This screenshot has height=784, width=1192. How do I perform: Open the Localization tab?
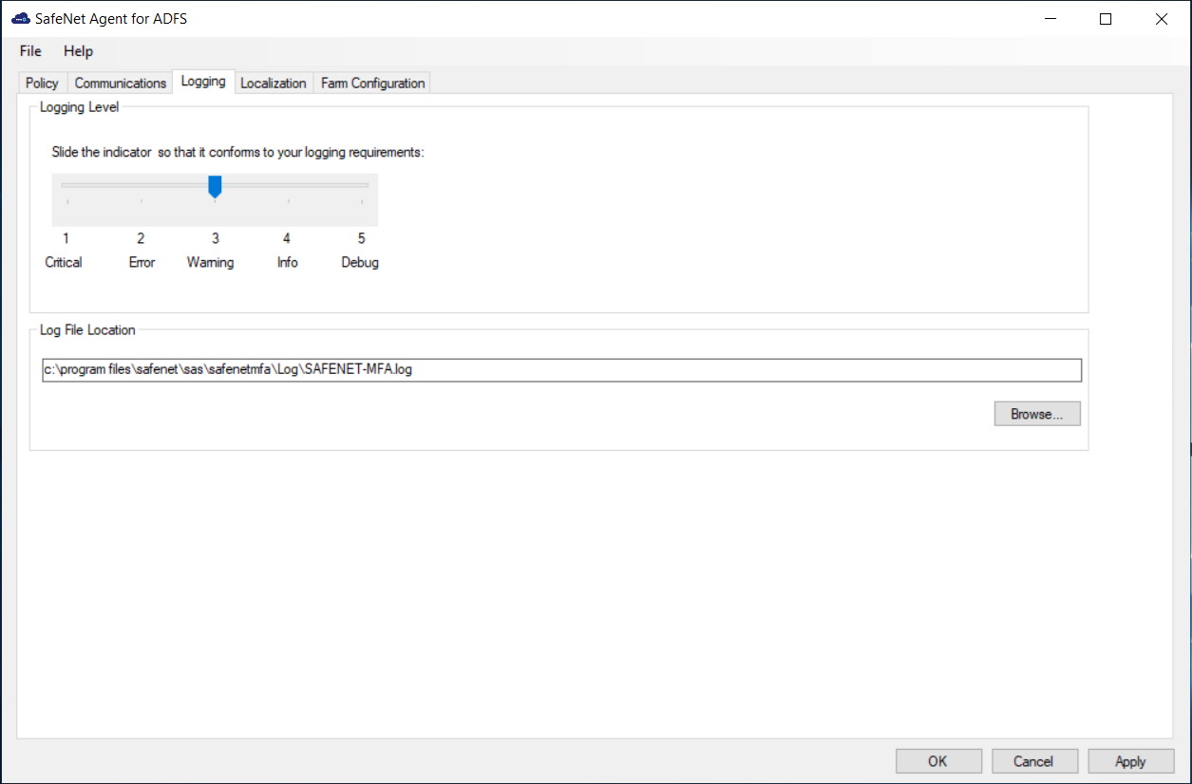pyautogui.click(x=274, y=84)
